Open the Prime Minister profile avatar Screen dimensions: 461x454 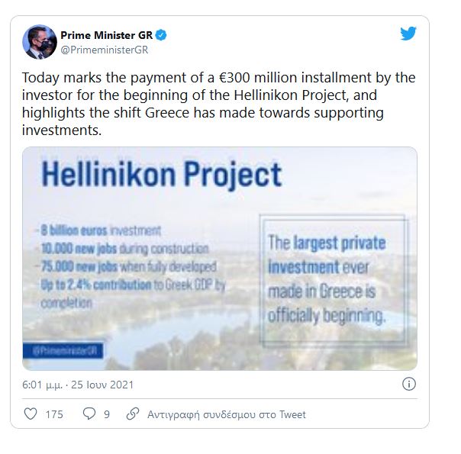pyautogui.click(x=39, y=43)
